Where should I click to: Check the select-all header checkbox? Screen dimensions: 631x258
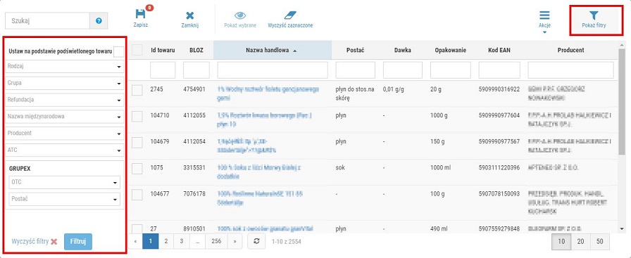coord(137,50)
